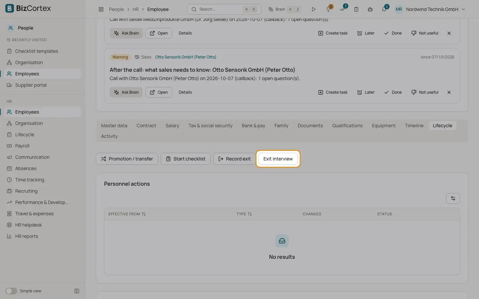Dismiss the Otto Sensorik warning card
The width and height of the screenshot is (479, 299).
[x=449, y=92]
